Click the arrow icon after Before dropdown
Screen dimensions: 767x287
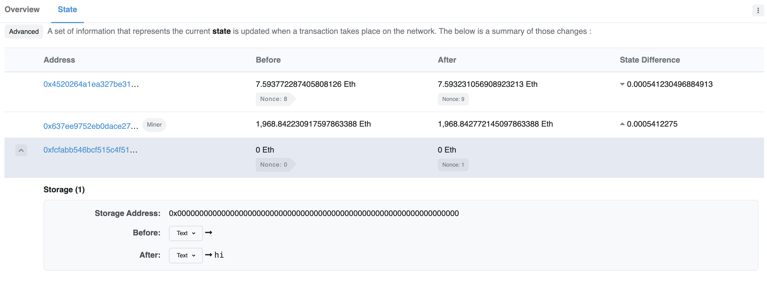209,233
